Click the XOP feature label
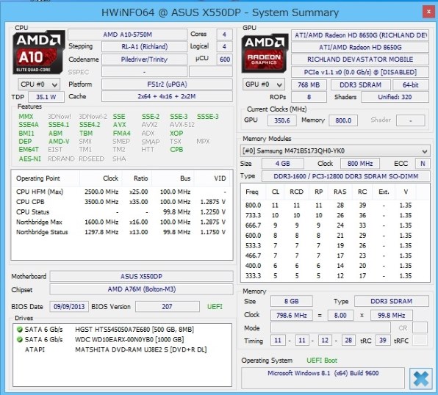438x395 pixels. click(176, 133)
